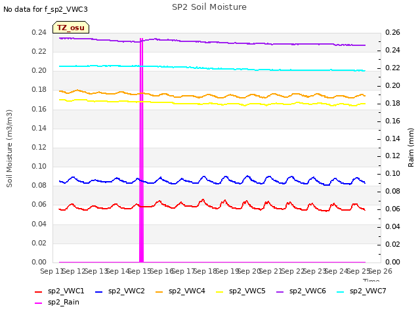Viewport: 420px width, 315px height.
Task: Click the 0.10 right axis tick label
Action: pyautogui.click(x=392, y=173)
